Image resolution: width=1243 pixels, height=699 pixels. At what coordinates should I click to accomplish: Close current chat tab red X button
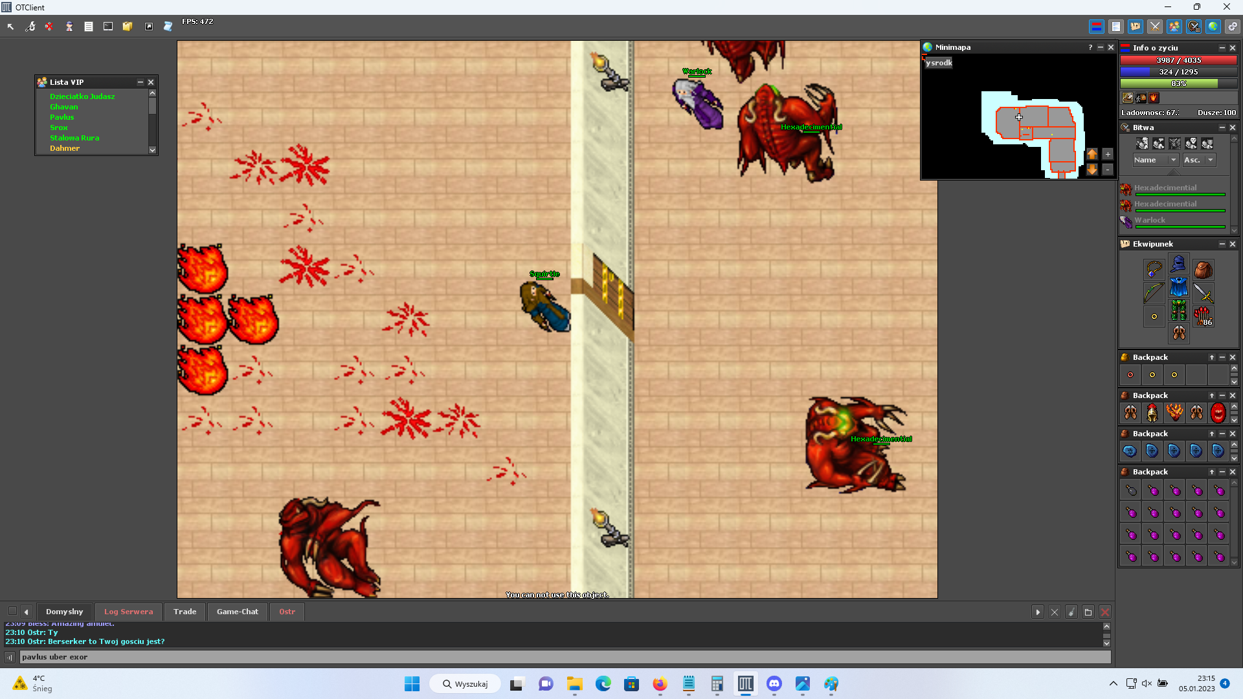tap(1105, 612)
